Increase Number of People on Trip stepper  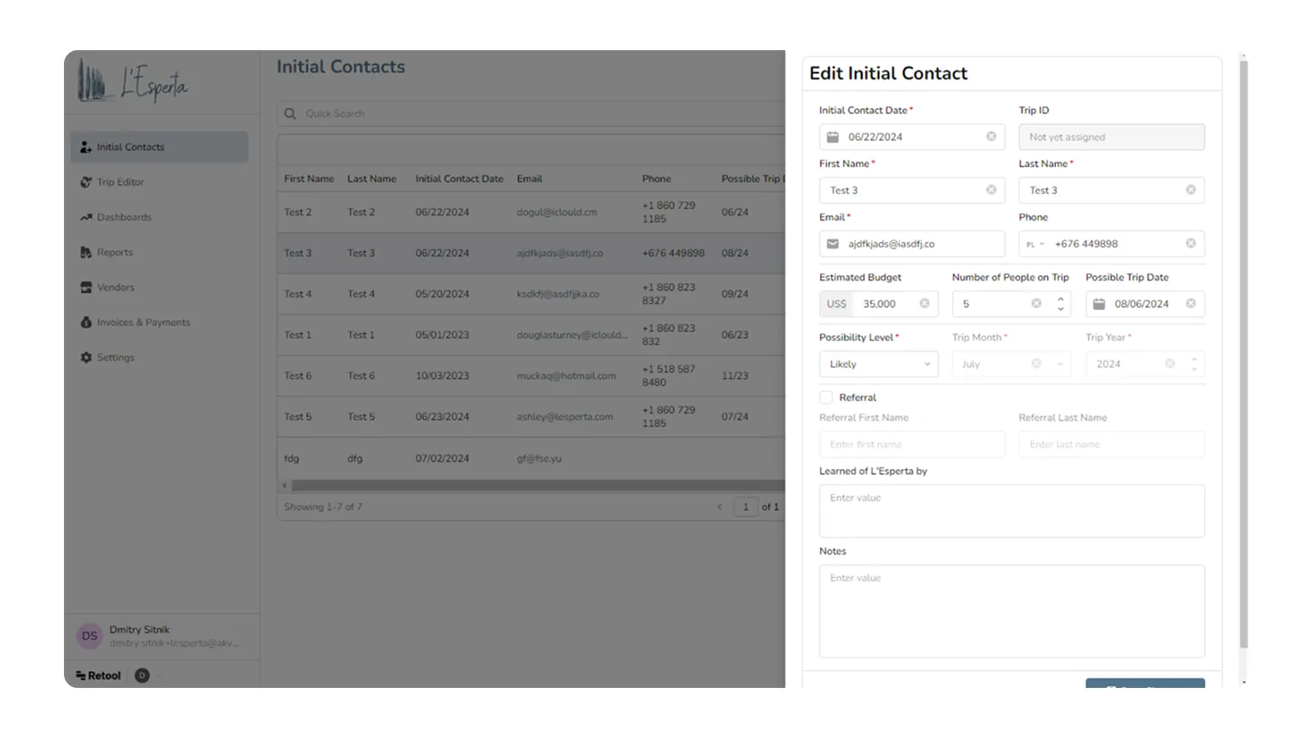point(1060,298)
